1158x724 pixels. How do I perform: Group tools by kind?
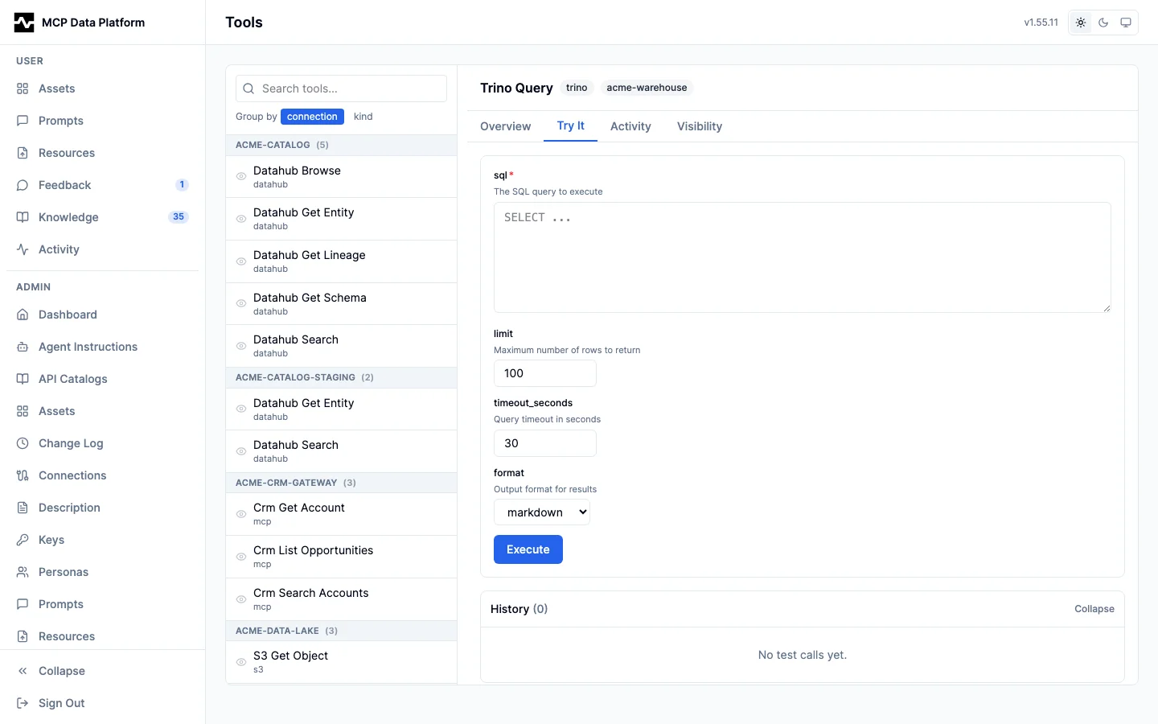point(363,117)
